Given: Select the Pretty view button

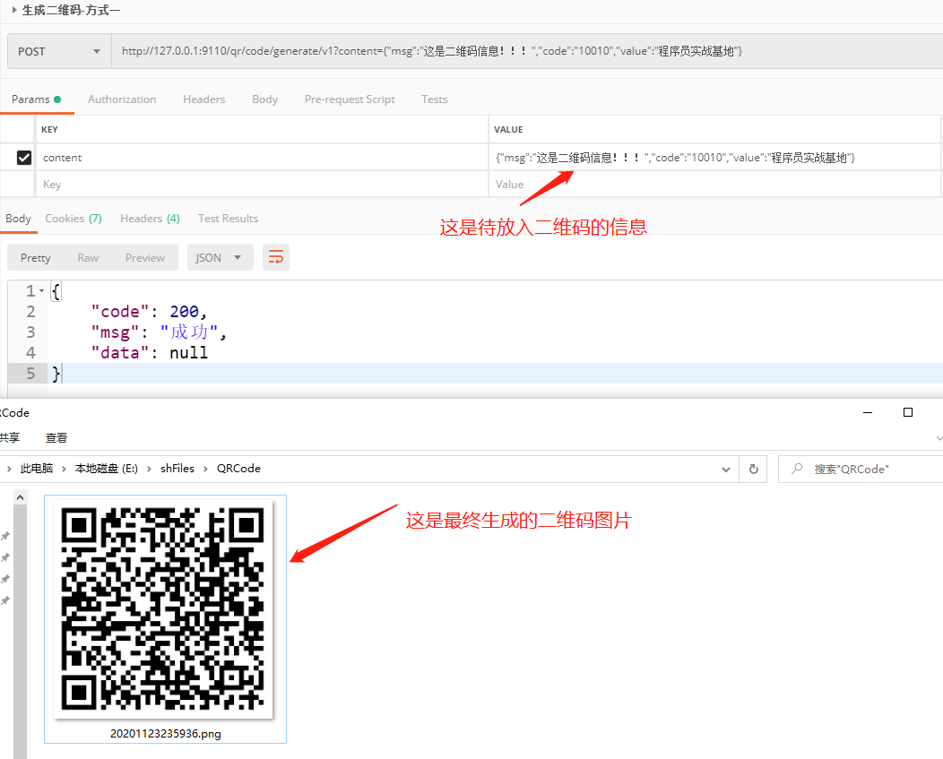Looking at the screenshot, I should point(36,257).
